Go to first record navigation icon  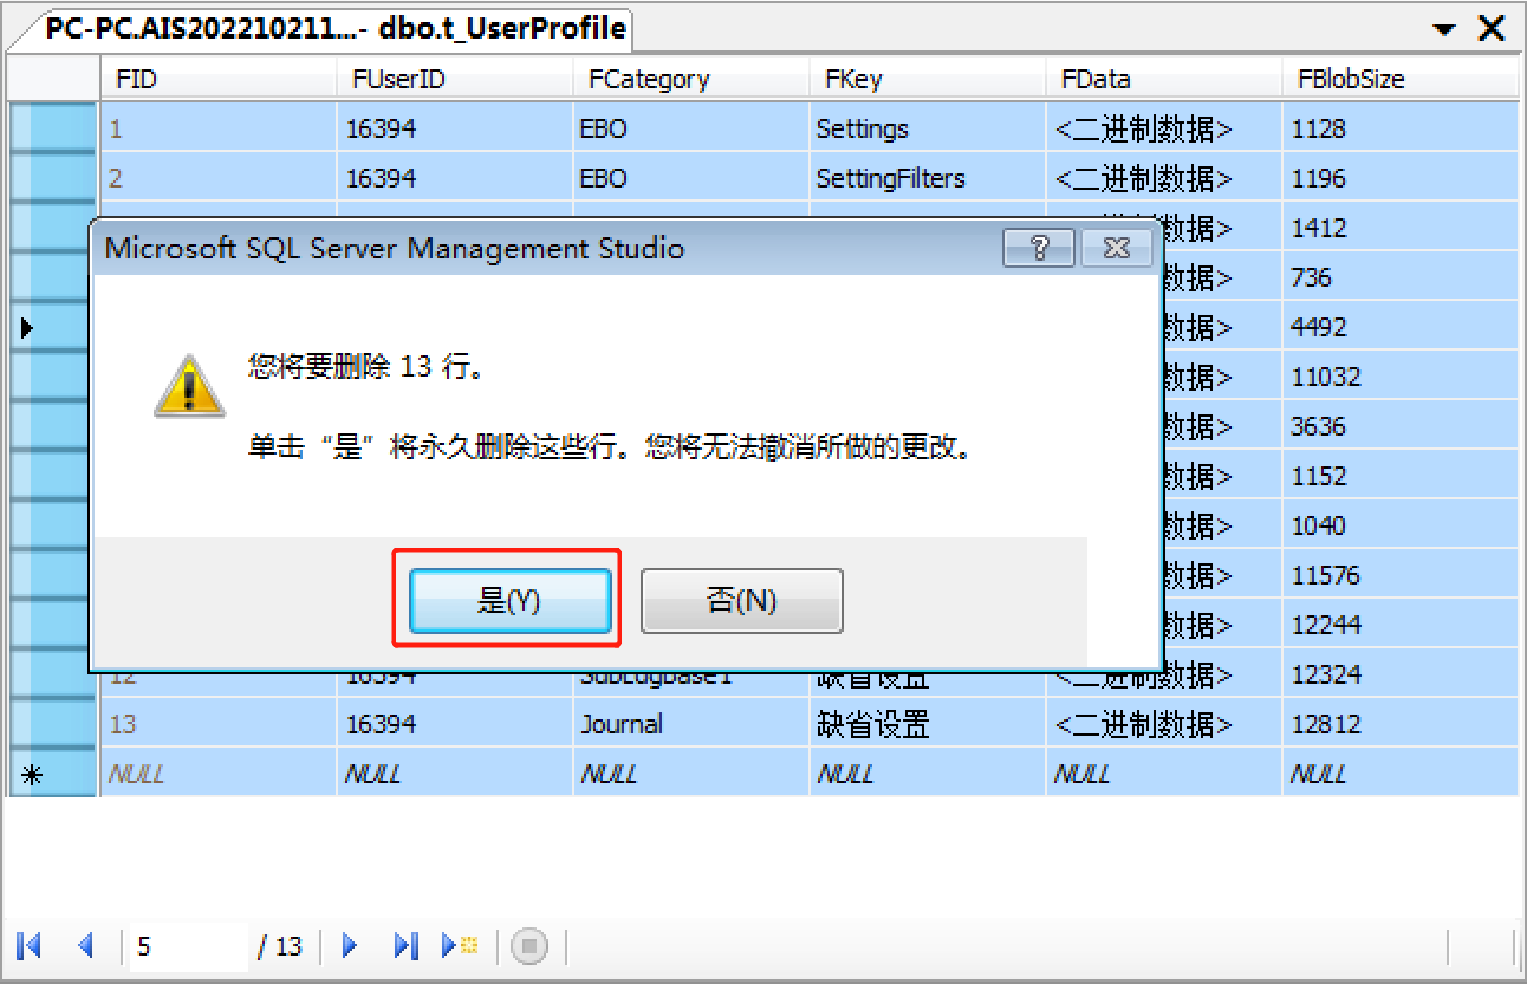coord(29,945)
